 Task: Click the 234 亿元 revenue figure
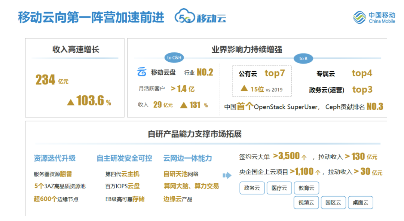52,80
